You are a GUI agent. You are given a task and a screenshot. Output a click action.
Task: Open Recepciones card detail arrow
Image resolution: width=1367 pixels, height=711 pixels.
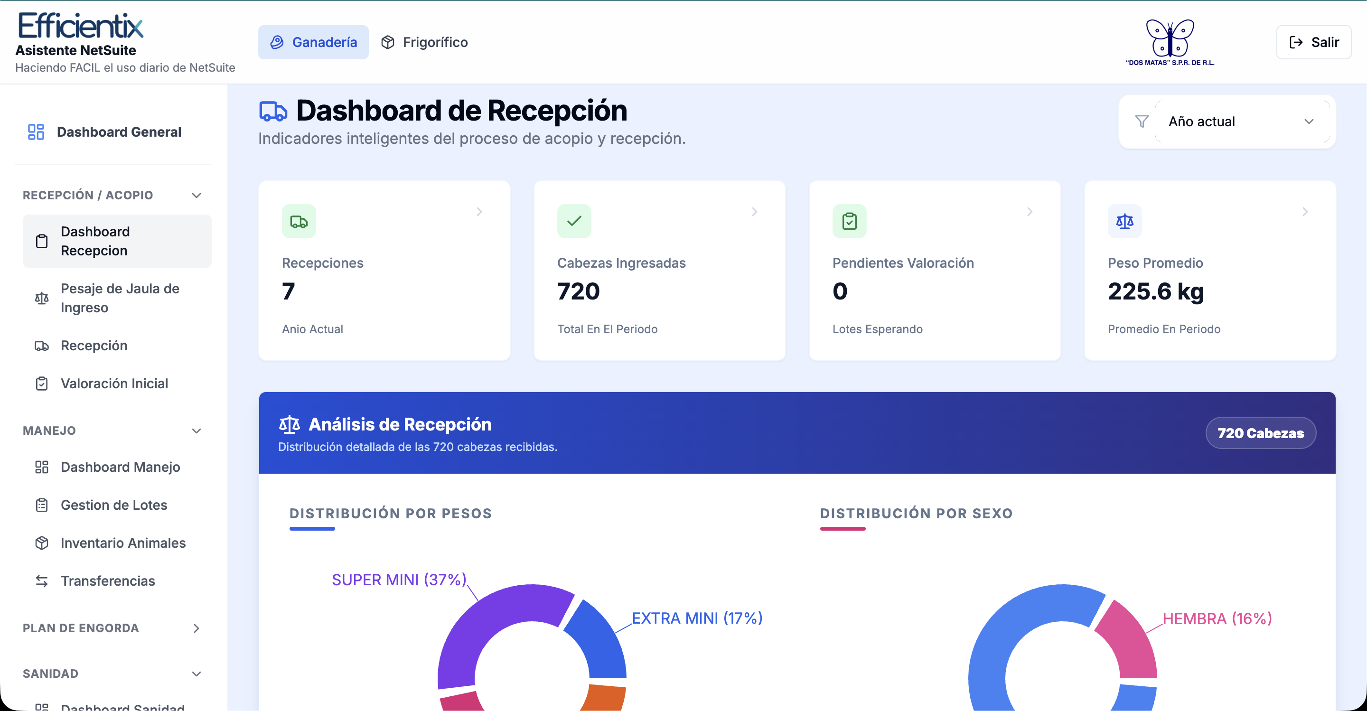[479, 212]
